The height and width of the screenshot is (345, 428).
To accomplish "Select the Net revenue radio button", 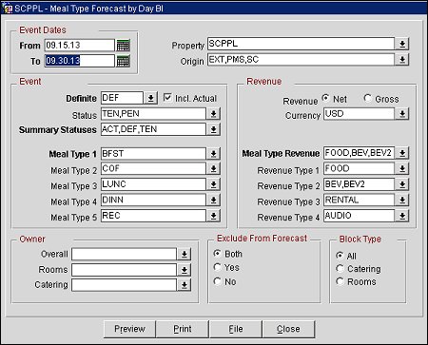I will click(x=325, y=98).
